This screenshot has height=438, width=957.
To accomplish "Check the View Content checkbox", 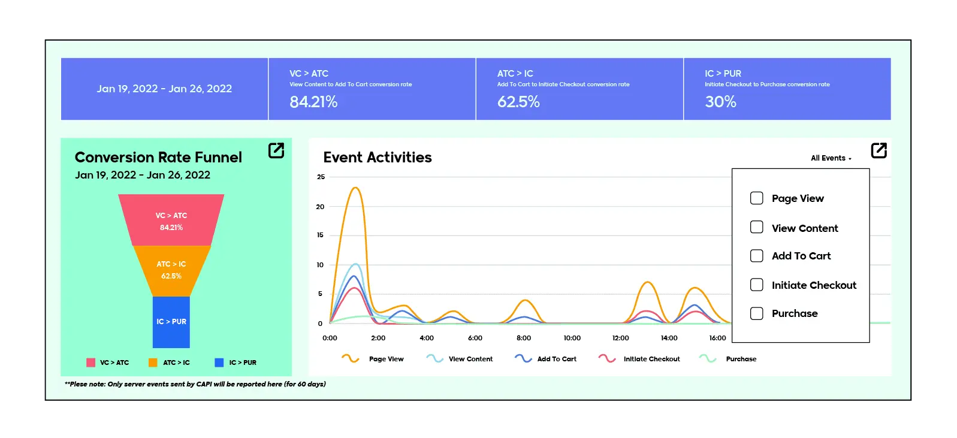I will [x=757, y=228].
